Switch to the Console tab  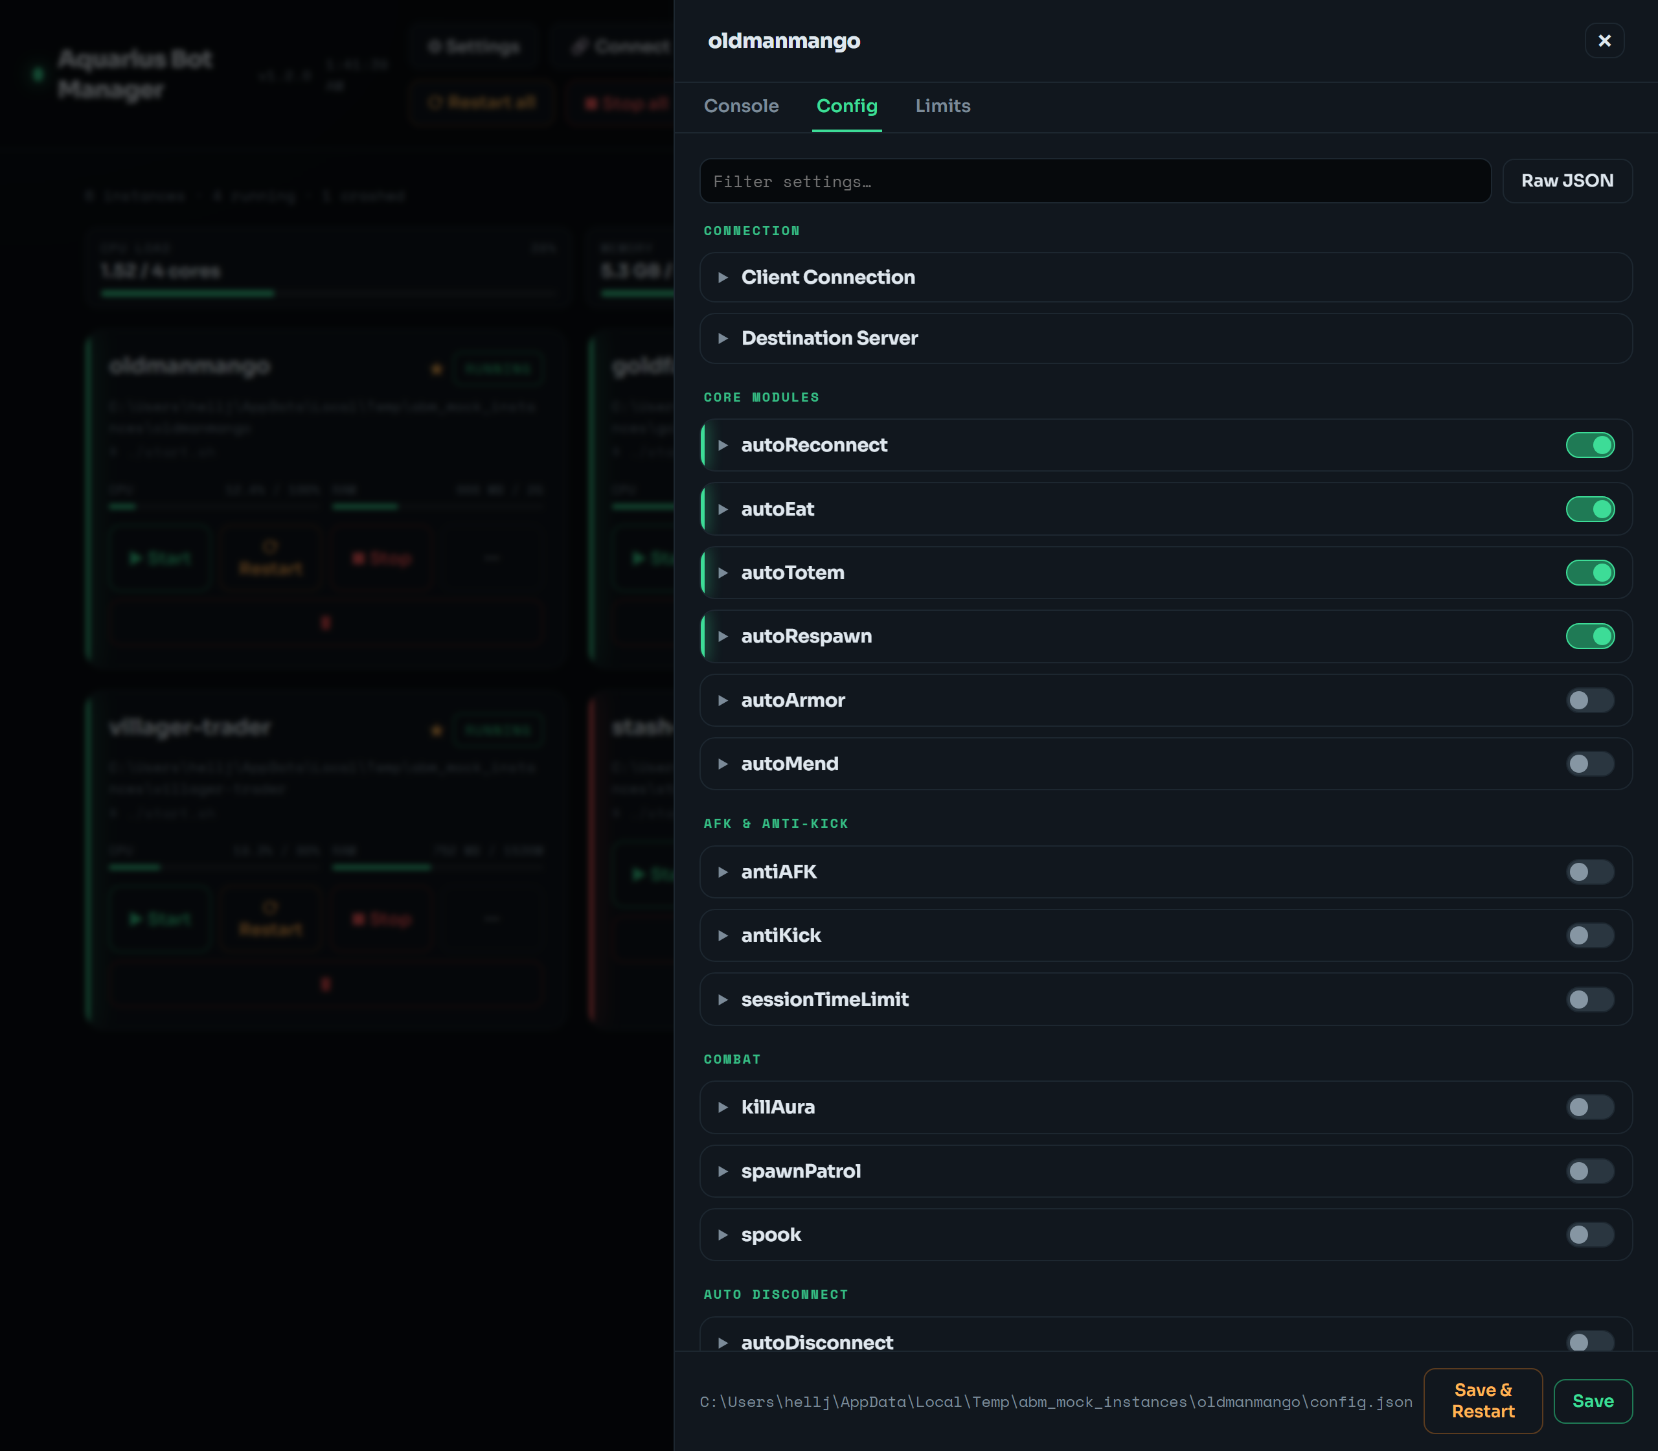pos(741,106)
